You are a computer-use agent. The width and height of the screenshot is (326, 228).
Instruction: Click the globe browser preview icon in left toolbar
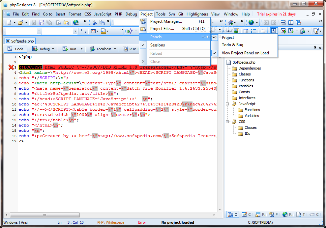(76, 22)
